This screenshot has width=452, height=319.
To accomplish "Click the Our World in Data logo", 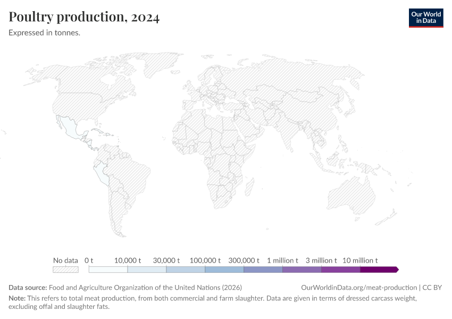I will coord(425,18).
